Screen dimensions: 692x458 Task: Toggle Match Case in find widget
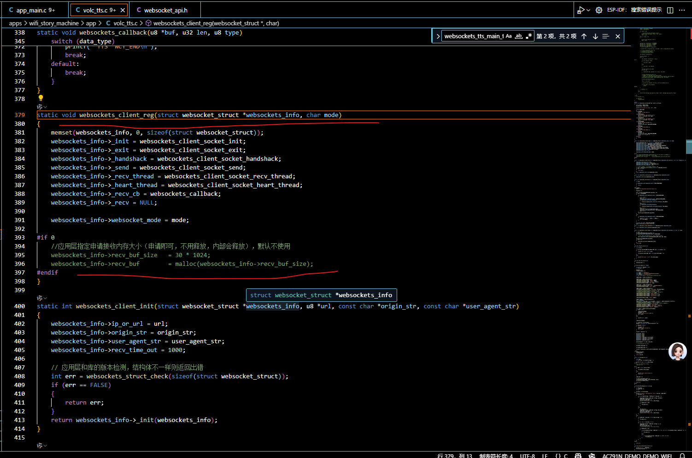(x=509, y=36)
